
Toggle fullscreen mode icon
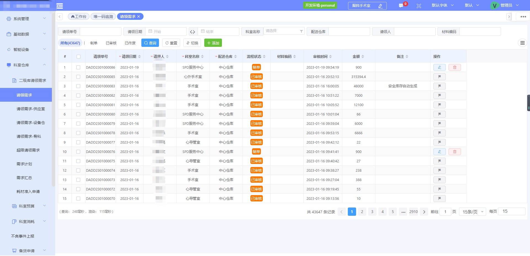tap(419, 6)
